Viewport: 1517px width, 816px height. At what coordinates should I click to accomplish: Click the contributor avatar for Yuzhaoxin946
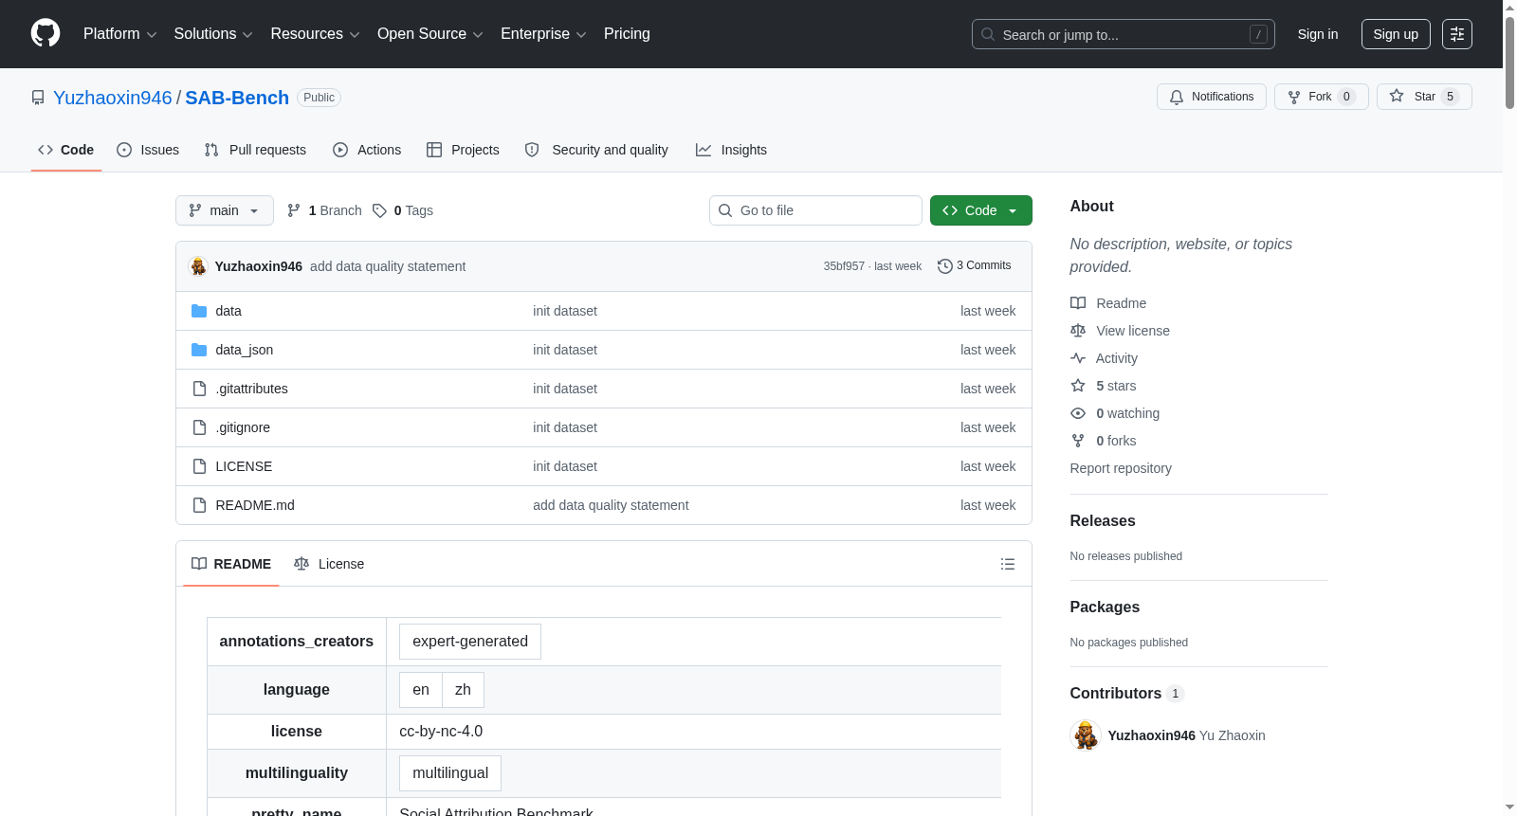(1086, 735)
